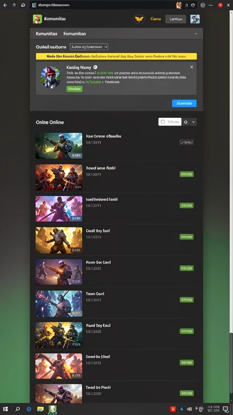Click the browser forward arrow

tap(14, 5)
